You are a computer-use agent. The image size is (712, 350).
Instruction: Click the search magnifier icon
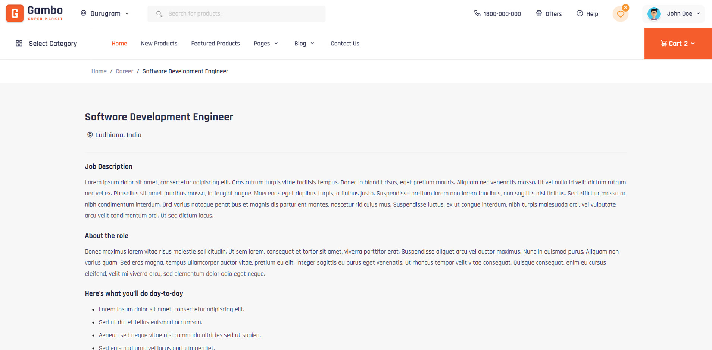(159, 14)
